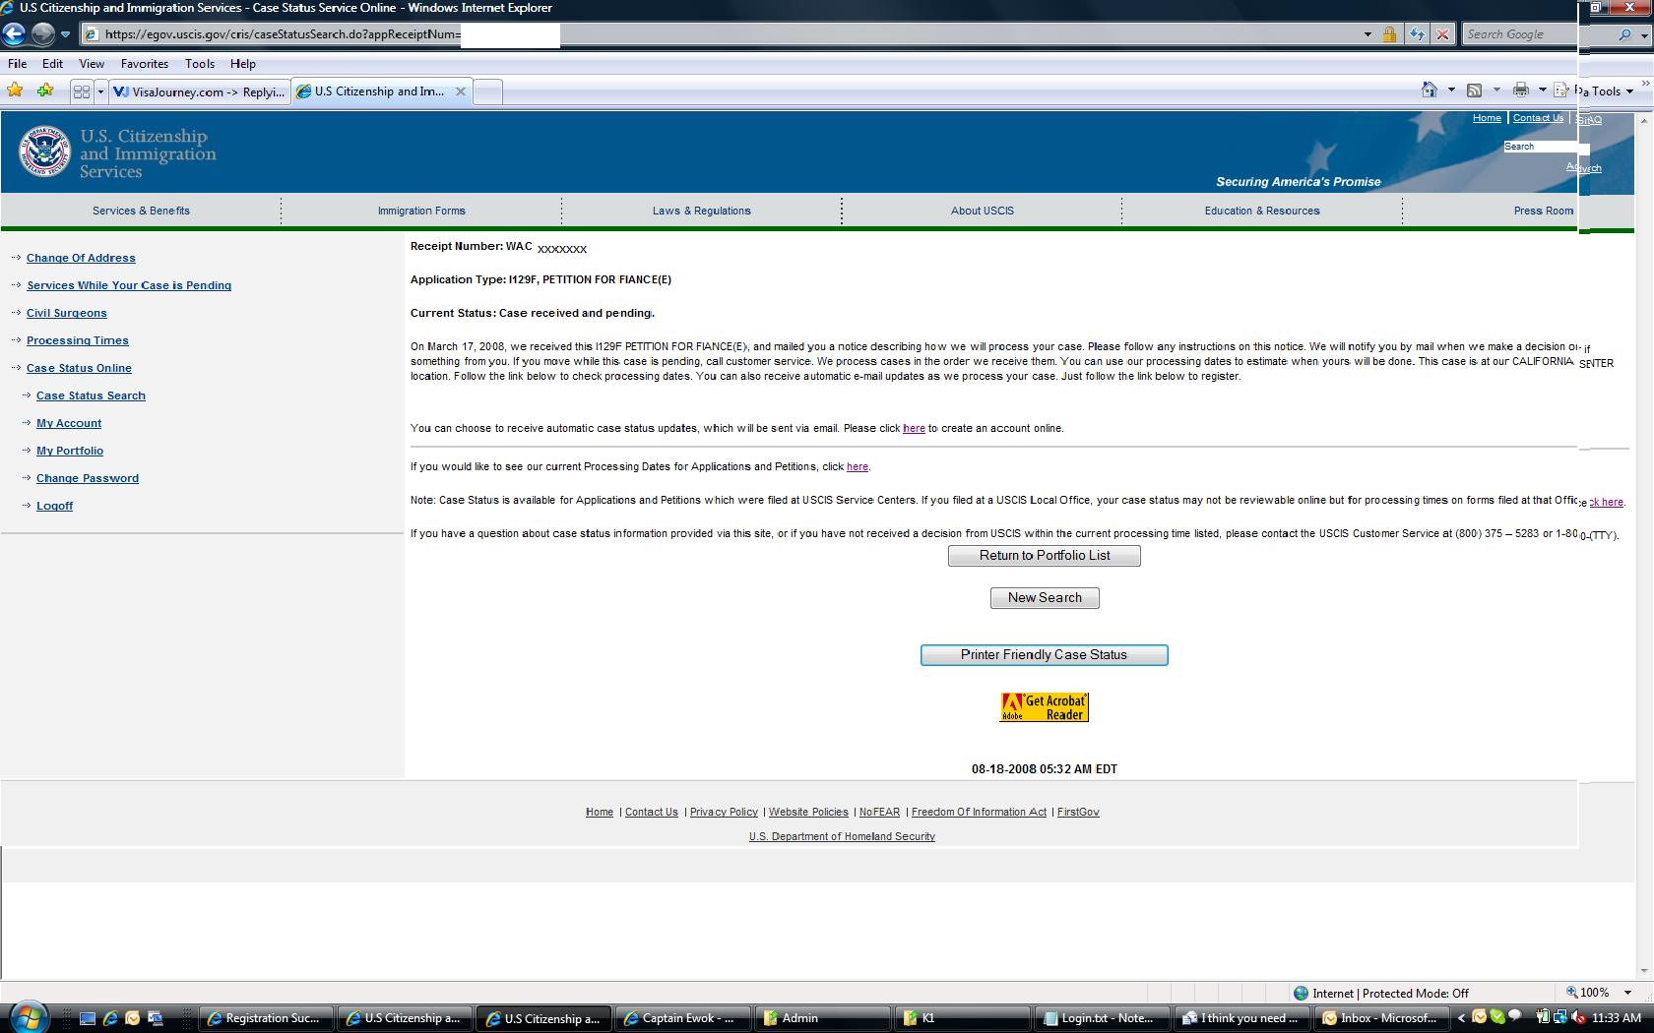Open Education & Resources navigation item

[1262, 211]
